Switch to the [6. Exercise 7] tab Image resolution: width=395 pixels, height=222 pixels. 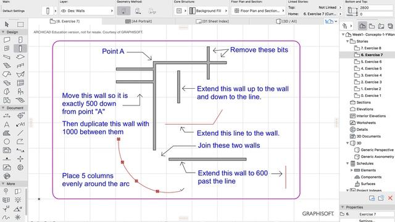tap(65, 21)
